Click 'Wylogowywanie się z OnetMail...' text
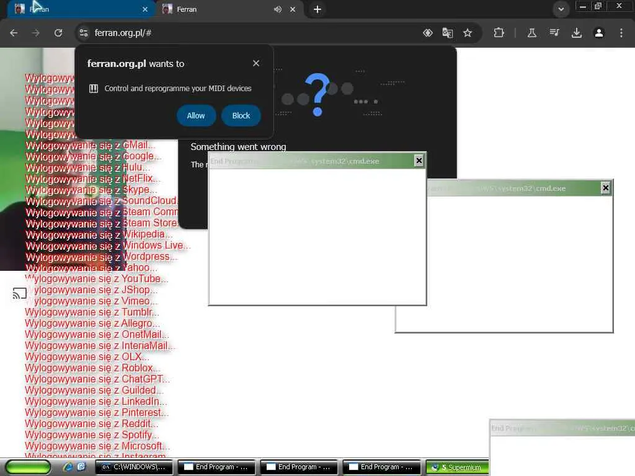This screenshot has height=476, width=635. tap(97, 334)
